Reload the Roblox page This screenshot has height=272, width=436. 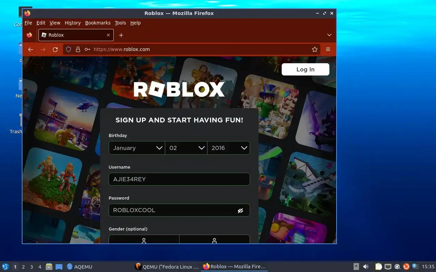pyautogui.click(x=55, y=49)
